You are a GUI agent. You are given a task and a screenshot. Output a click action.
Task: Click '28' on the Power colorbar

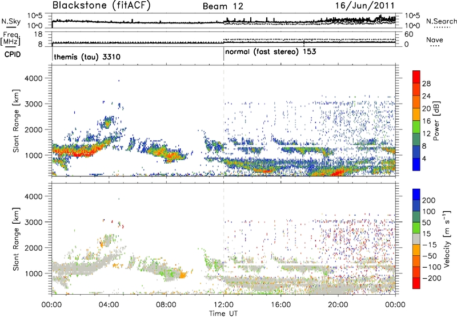point(426,84)
